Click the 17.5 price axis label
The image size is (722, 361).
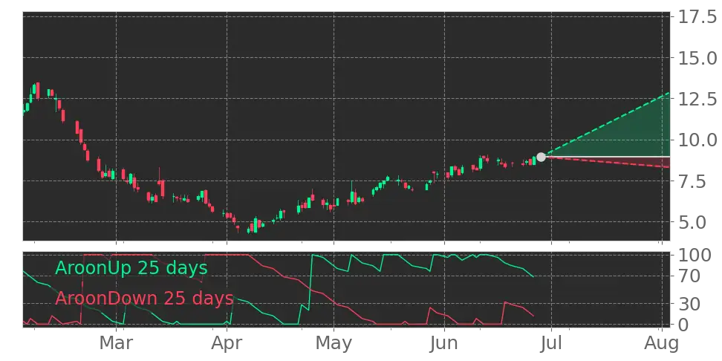(696, 17)
